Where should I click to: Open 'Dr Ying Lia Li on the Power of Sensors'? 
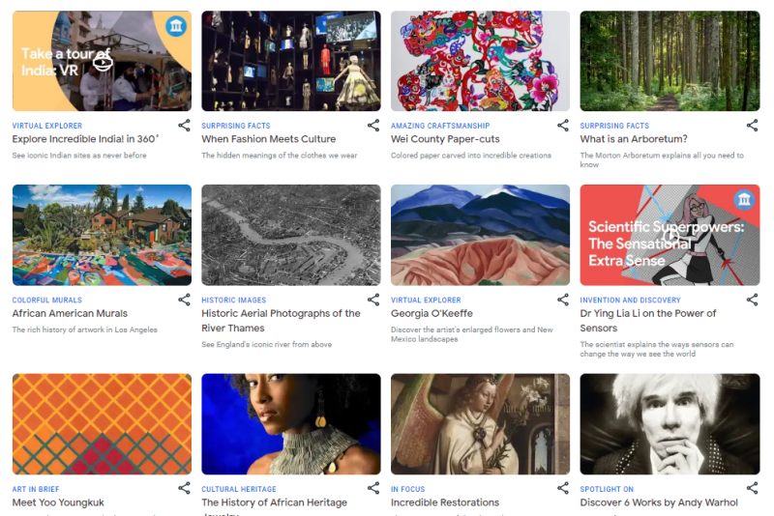[648, 321]
